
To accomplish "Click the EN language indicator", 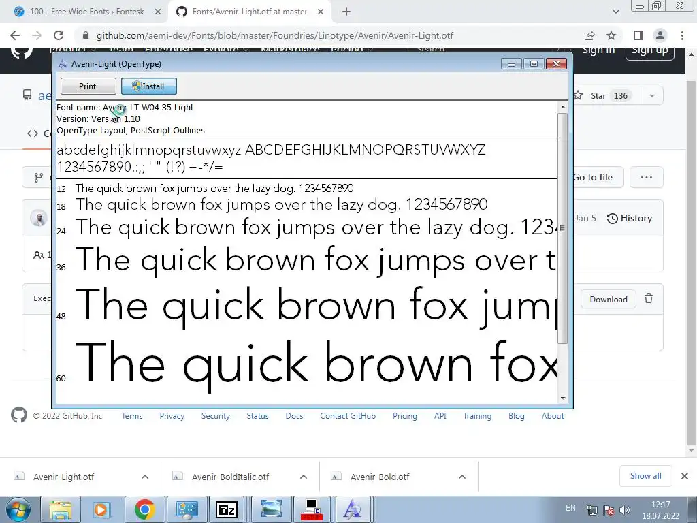I will [571, 508].
